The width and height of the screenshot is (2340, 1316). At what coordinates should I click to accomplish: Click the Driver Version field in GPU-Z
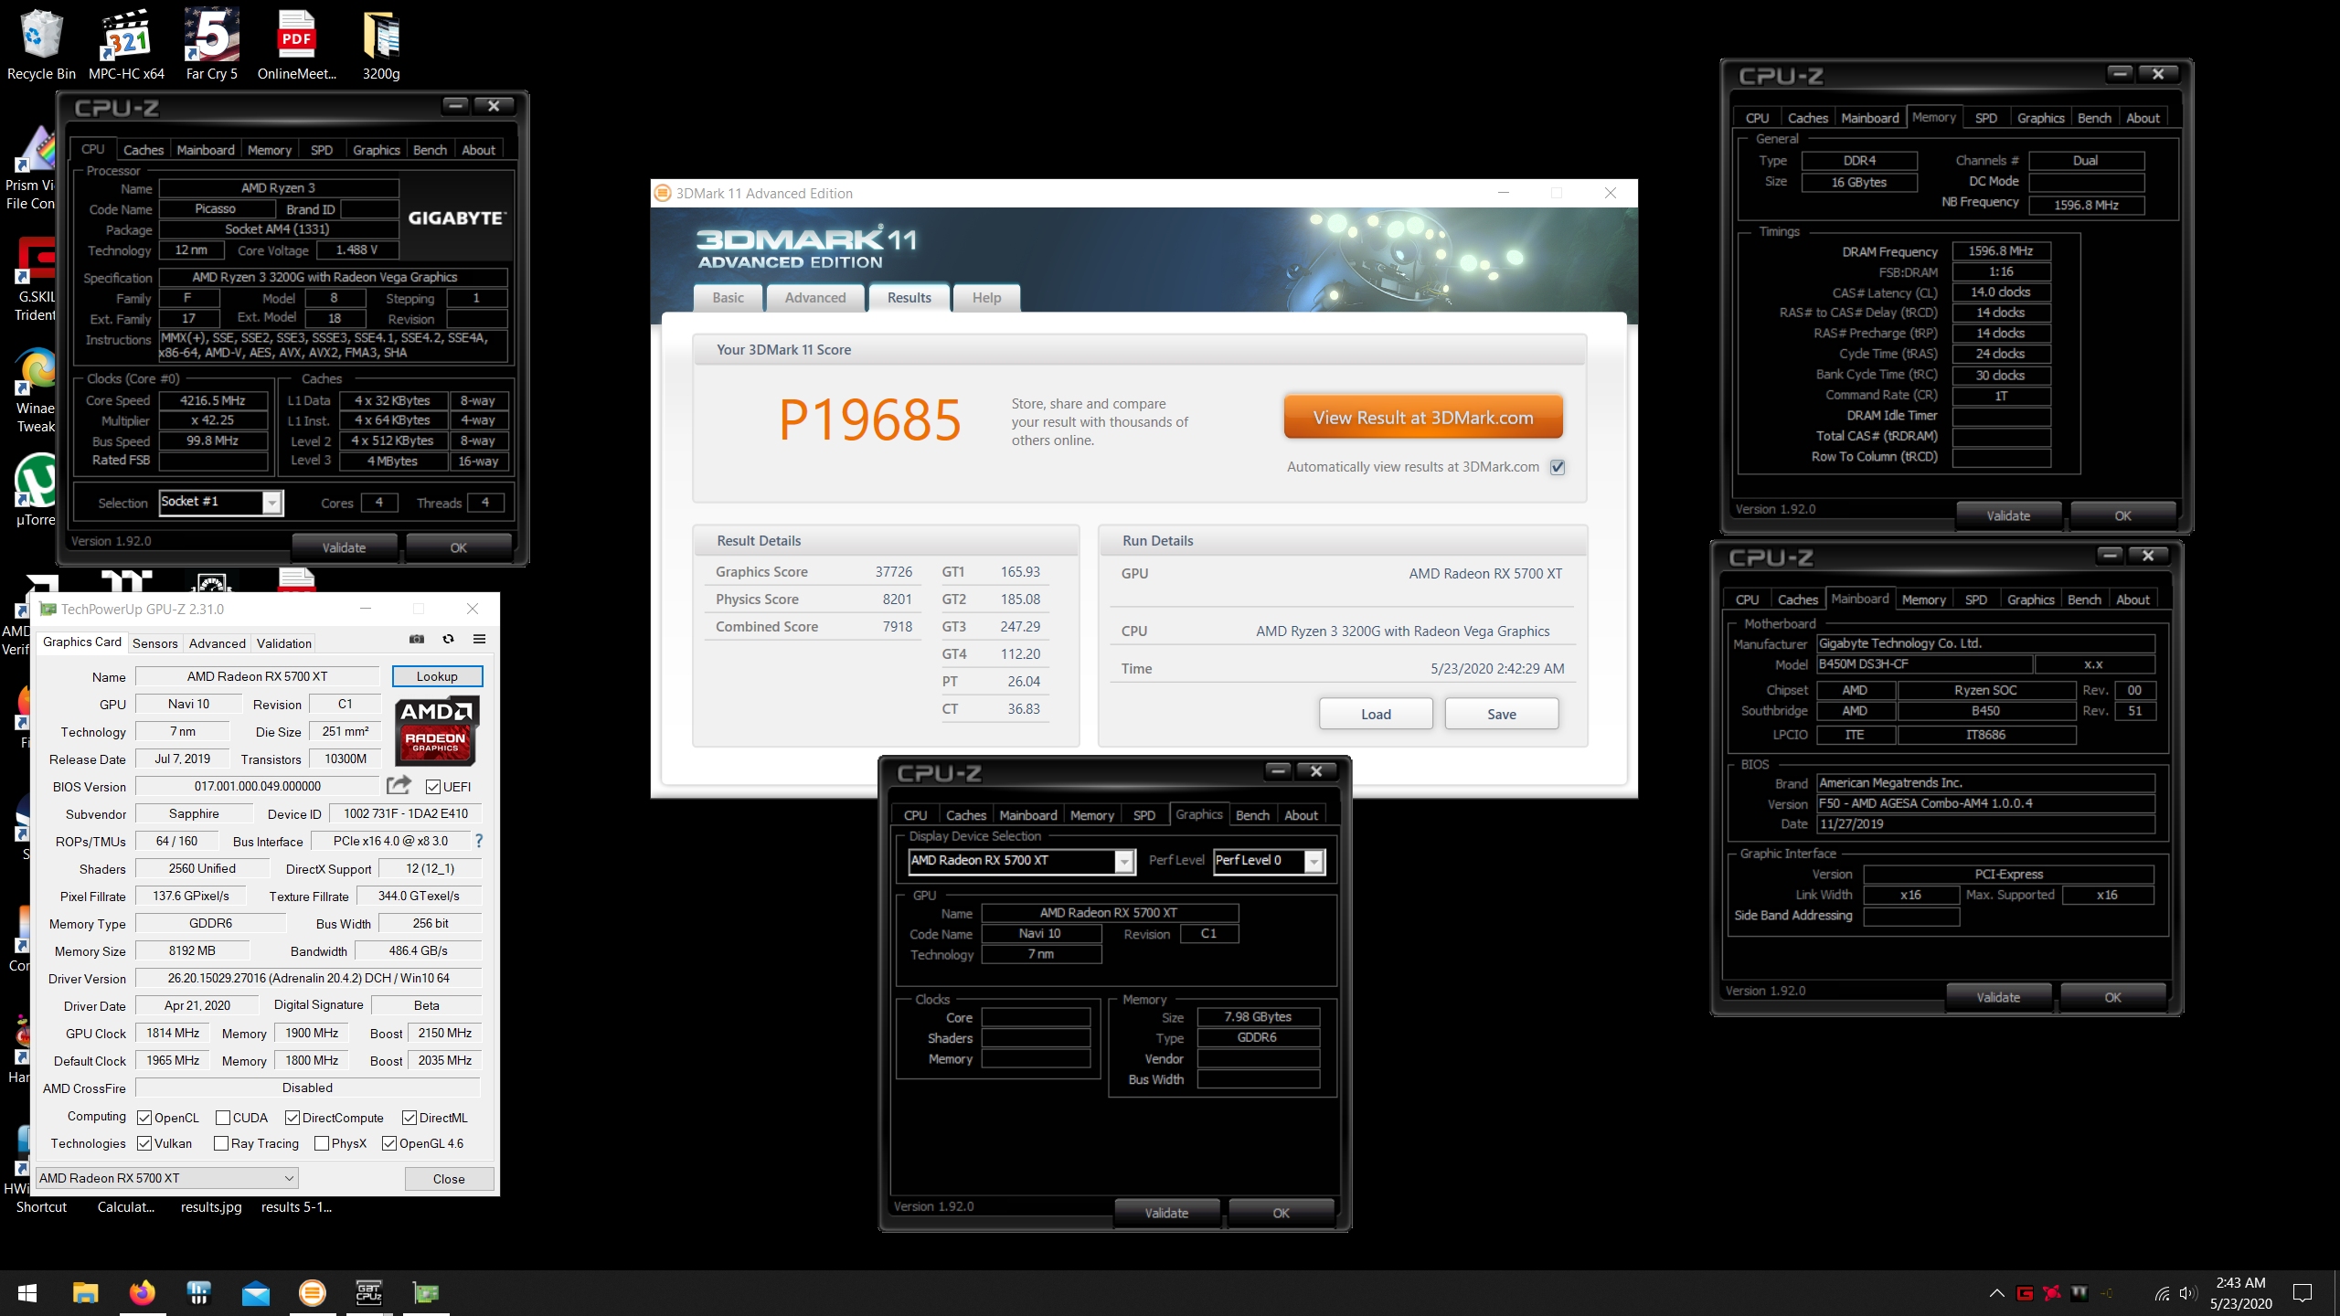(308, 978)
